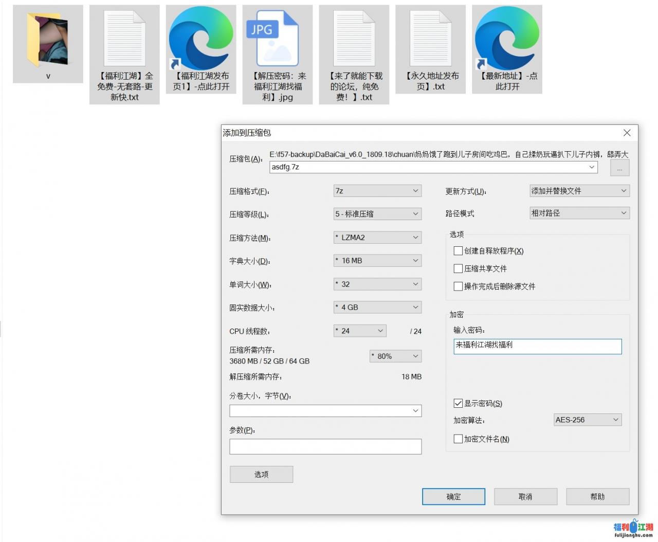
Task: Open the 加密算法 AES-256 dropdown
Action: click(588, 420)
